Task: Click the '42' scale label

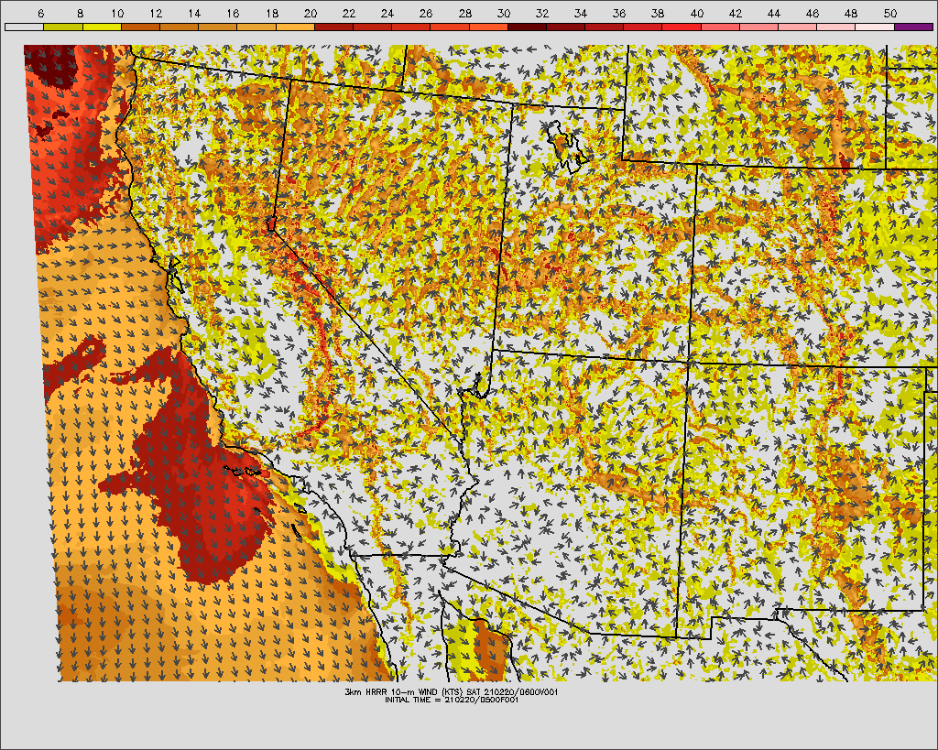Action: pyautogui.click(x=736, y=13)
